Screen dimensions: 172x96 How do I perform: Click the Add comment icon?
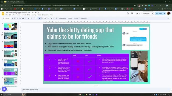[x=56, y=18]
